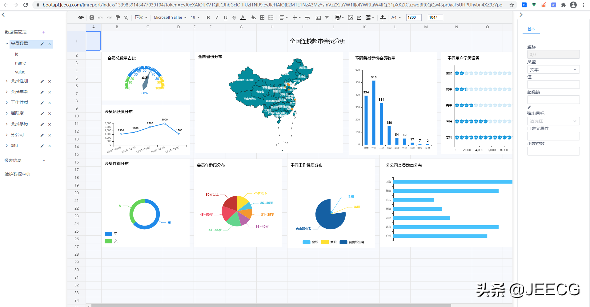This screenshot has height=307, width=590.
Task: Click the preview eye icon in toolbar
Action: click(x=81, y=18)
